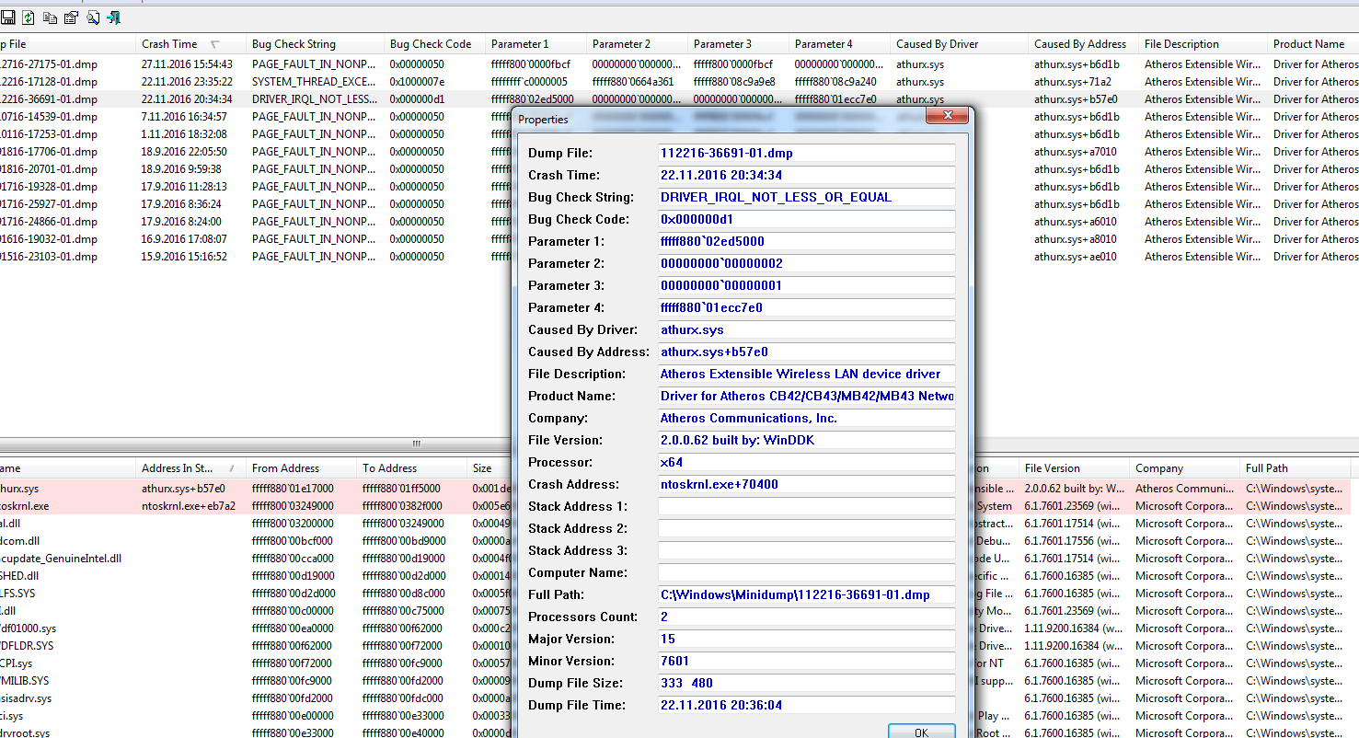
Task: Click the Parameter 1 column header
Action: (x=536, y=44)
